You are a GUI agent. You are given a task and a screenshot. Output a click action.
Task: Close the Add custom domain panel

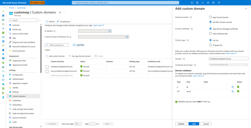[246, 9]
